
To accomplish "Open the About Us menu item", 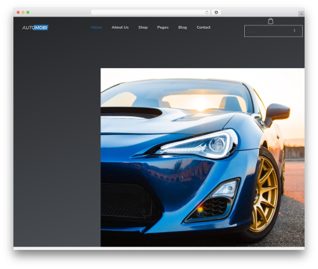I will 120,27.
